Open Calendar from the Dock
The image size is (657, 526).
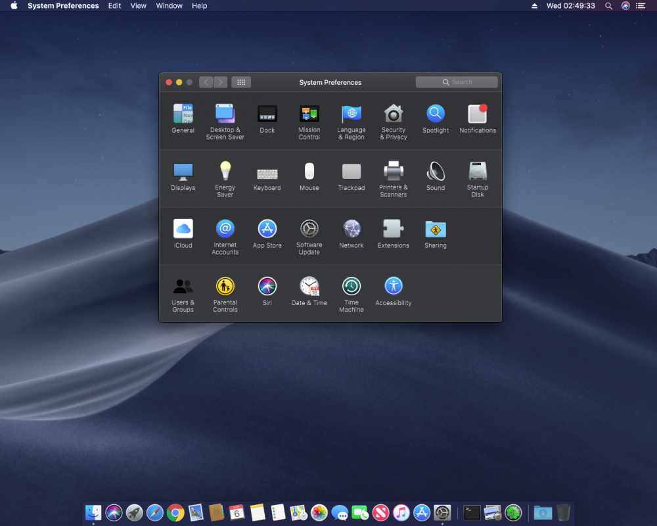(237, 513)
